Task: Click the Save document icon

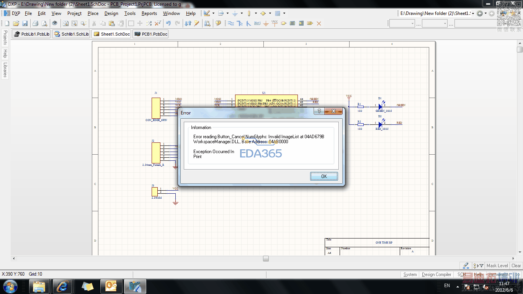Action: pyautogui.click(x=25, y=23)
